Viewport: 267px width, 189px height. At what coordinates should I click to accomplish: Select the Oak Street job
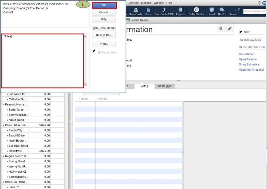coord(15,151)
